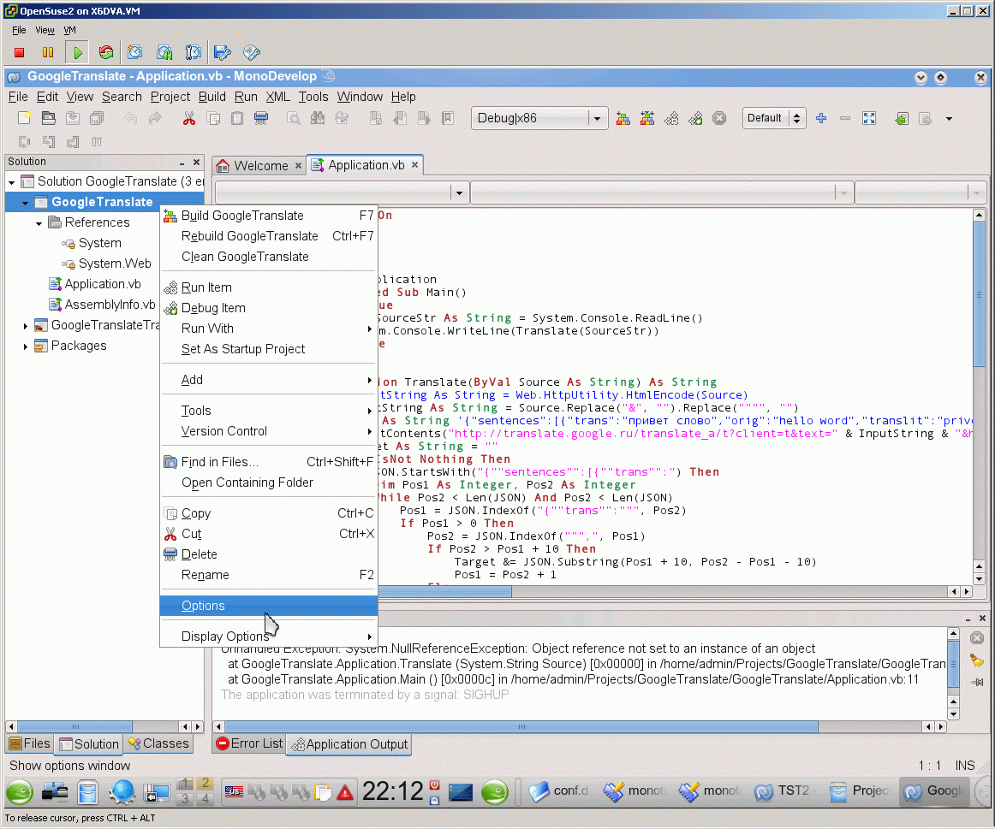This screenshot has height=829, width=995.
Task: Click the editor horizontal scrollbar thumb
Action: [x=444, y=591]
